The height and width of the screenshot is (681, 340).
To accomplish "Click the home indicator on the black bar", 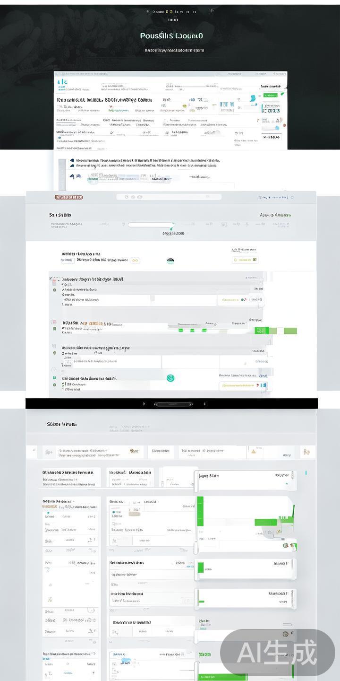I will [174, 404].
